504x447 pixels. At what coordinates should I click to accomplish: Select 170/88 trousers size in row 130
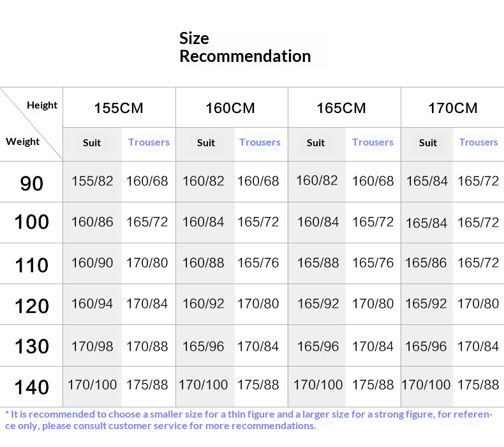147,345
